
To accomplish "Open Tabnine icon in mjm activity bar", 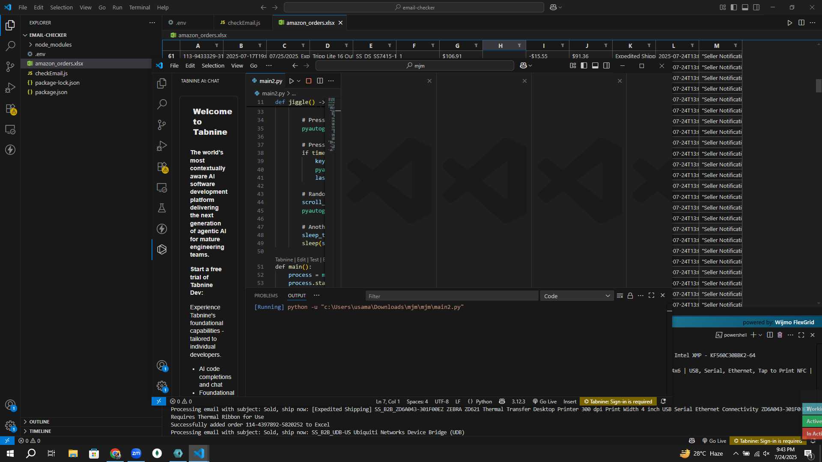I will tap(162, 249).
